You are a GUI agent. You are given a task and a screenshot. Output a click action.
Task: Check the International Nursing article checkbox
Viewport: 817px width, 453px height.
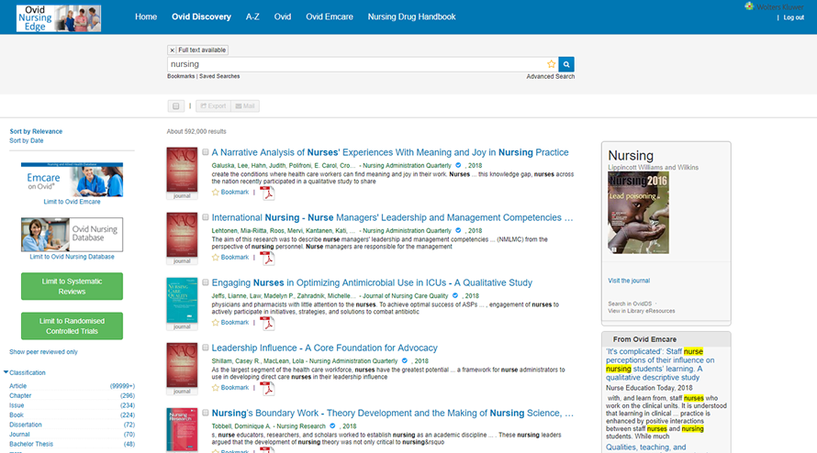[206, 217]
